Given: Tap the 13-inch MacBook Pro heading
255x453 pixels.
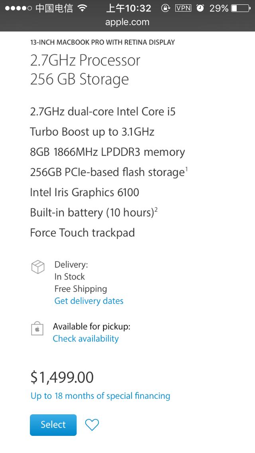Looking at the screenshot, I should (x=102, y=42).
